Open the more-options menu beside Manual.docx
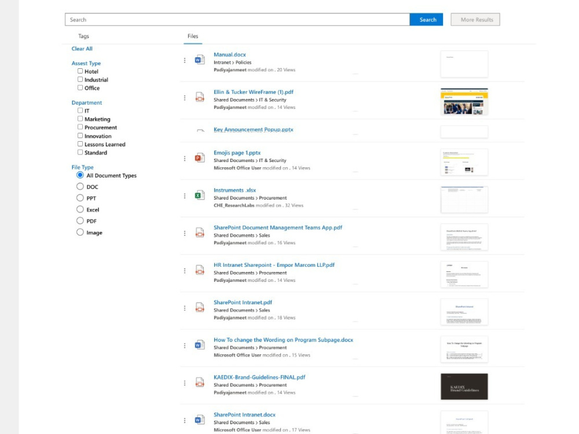Screen dimensions: 579x434 [185, 60]
